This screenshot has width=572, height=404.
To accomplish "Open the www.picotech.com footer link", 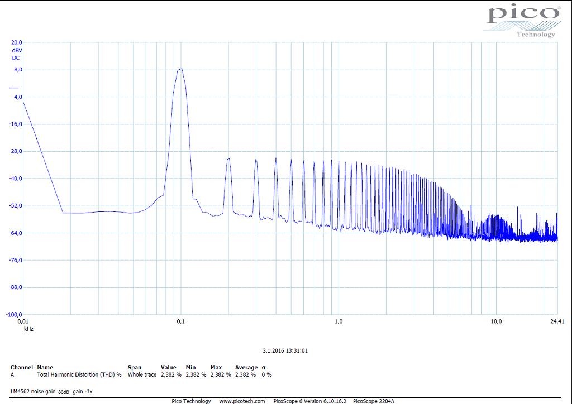I will [242, 401].
